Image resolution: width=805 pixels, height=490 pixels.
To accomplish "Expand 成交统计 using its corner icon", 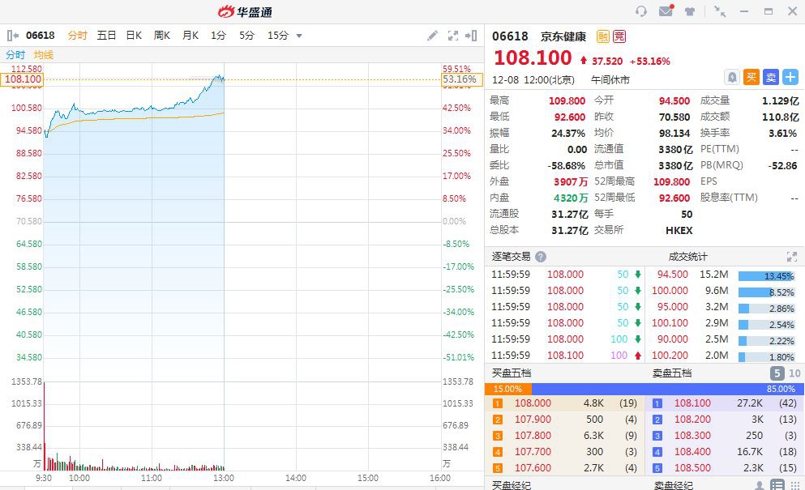I will pyautogui.click(x=792, y=257).
